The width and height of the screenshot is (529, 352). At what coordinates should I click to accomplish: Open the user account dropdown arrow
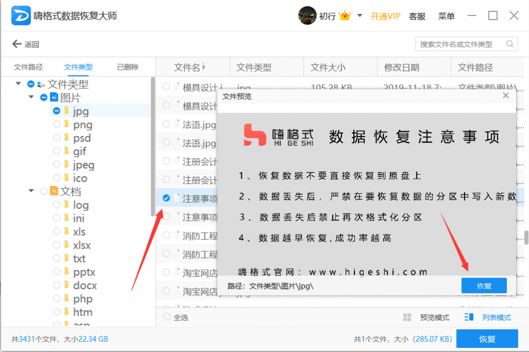(x=360, y=16)
